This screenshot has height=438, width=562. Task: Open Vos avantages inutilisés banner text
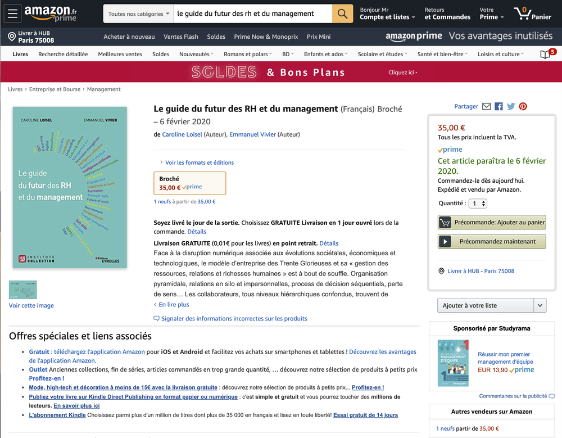pyautogui.click(x=501, y=36)
